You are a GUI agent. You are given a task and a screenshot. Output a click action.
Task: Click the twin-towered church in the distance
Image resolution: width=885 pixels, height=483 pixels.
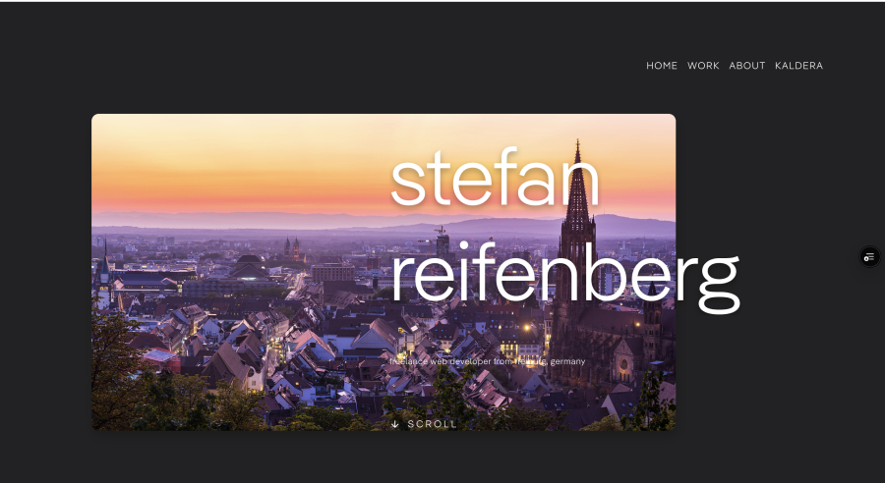[x=292, y=248]
